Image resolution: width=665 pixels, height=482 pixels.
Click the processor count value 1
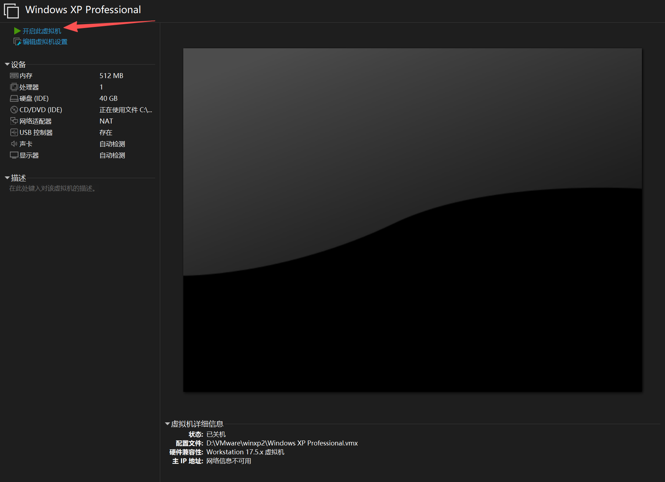[101, 87]
